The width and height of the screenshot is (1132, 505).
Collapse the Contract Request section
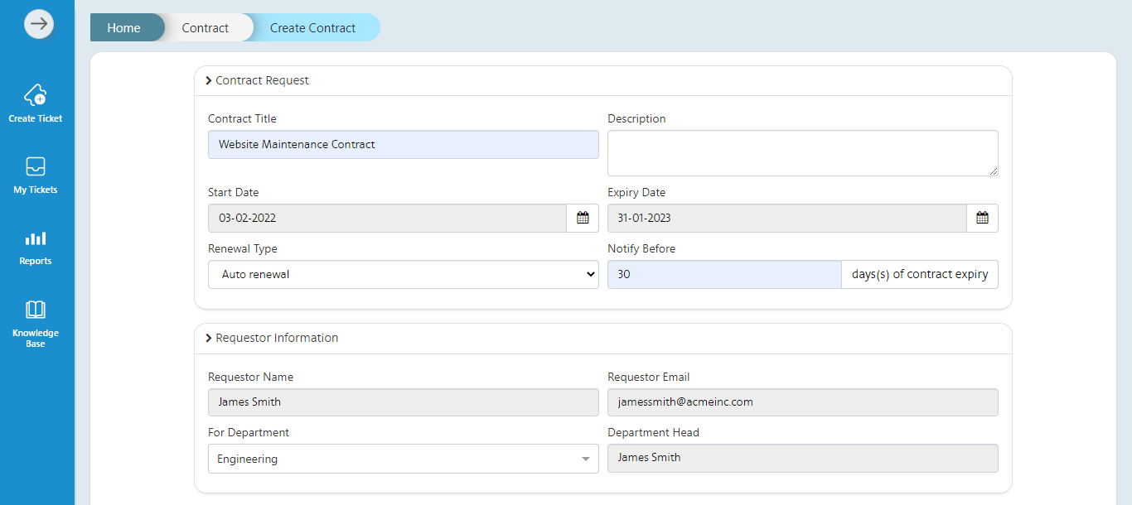click(x=209, y=81)
